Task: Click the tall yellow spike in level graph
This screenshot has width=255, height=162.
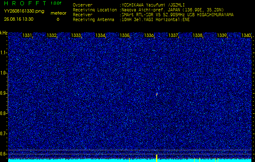Action: (x=156, y=158)
